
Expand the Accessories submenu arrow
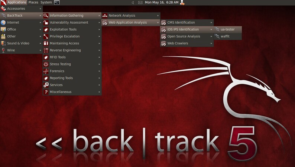(40, 9)
